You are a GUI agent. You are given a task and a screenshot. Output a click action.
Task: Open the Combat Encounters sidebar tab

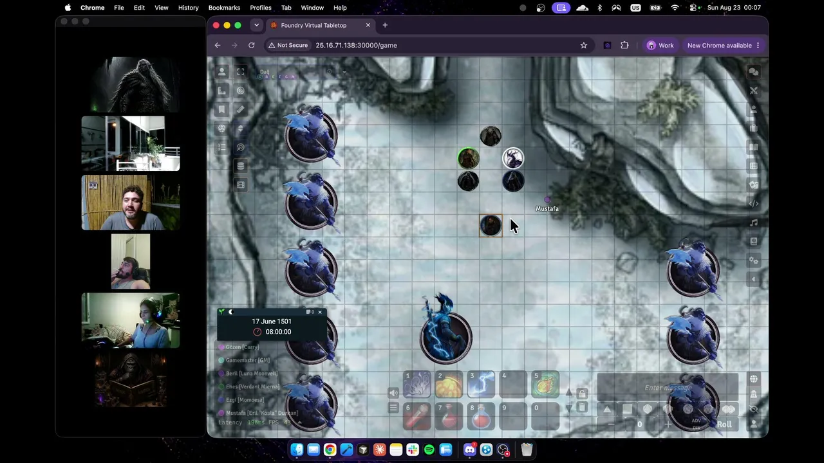754,91
